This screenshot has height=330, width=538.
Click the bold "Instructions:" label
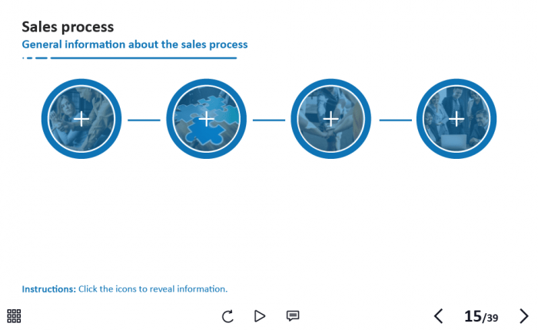pos(48,289)
